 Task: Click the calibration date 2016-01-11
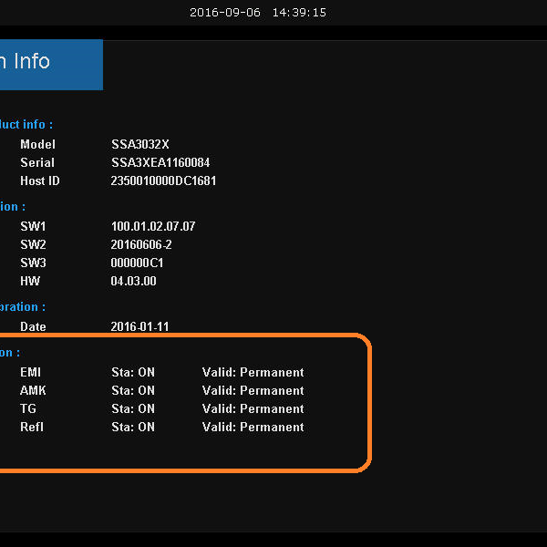click(x=139, y=326)
